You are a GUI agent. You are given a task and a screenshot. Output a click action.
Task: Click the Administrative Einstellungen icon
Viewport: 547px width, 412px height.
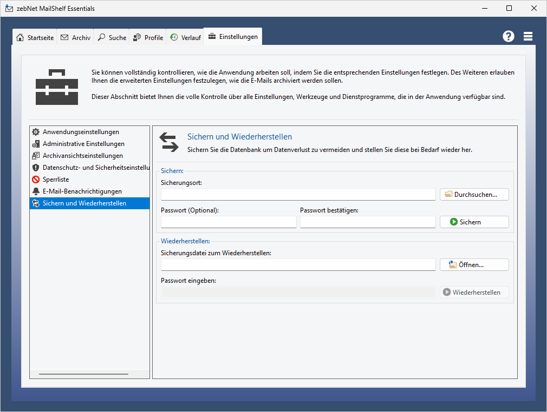point(36,144)
